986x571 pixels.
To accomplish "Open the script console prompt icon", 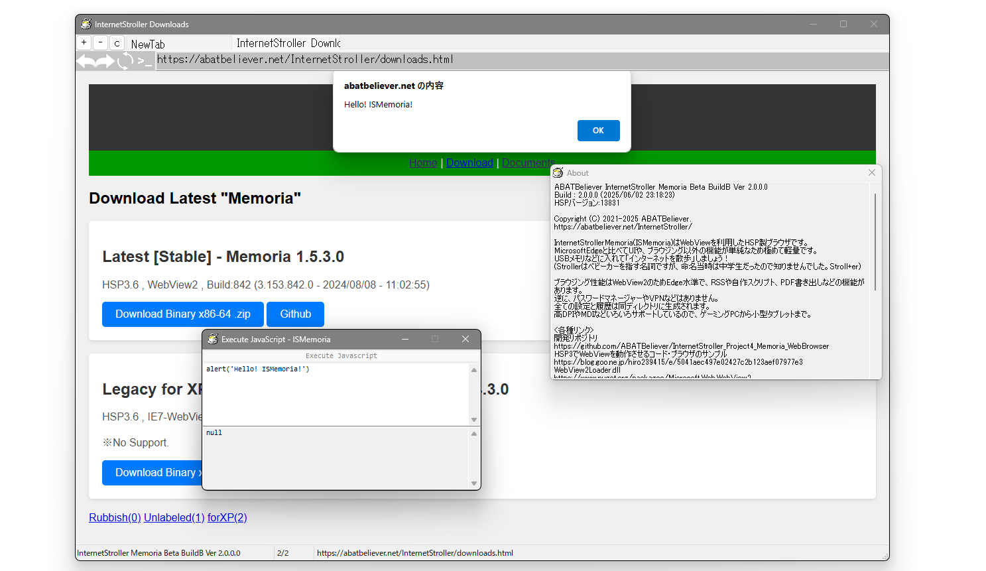I will click(145, 62).
